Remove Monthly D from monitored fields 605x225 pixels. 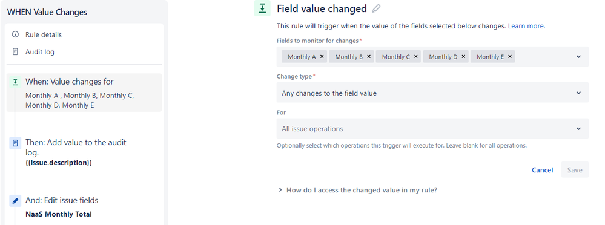[x=463, y=56]
